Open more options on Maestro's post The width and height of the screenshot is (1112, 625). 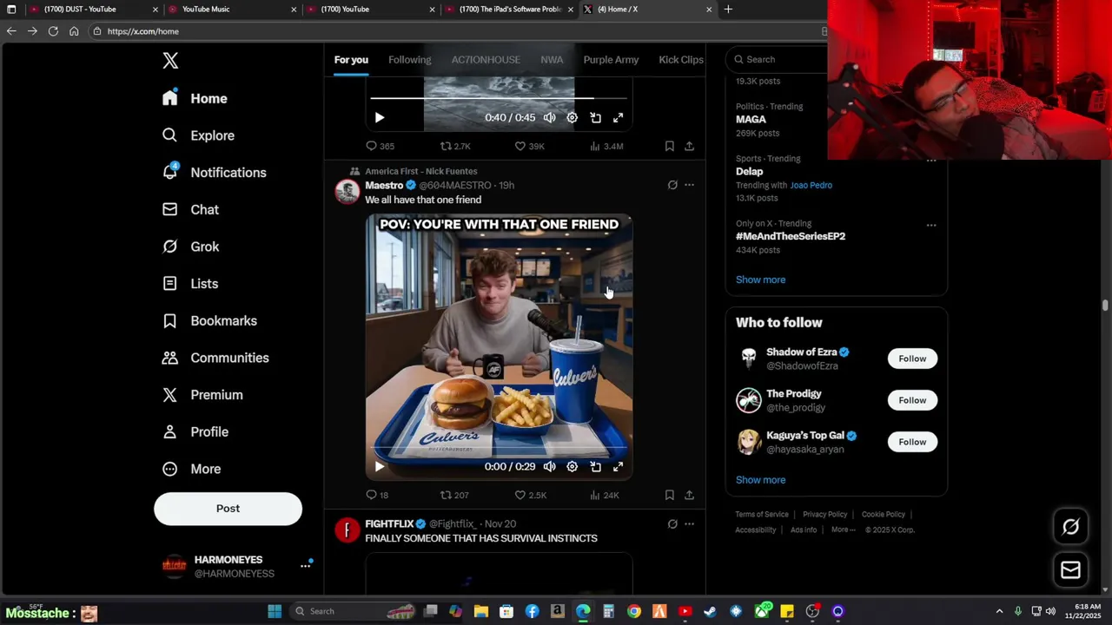(689, 185)
